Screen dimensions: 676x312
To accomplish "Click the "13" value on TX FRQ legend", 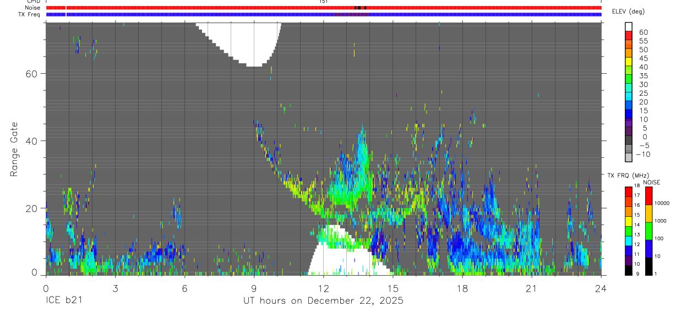I will [x=637, y=234].
